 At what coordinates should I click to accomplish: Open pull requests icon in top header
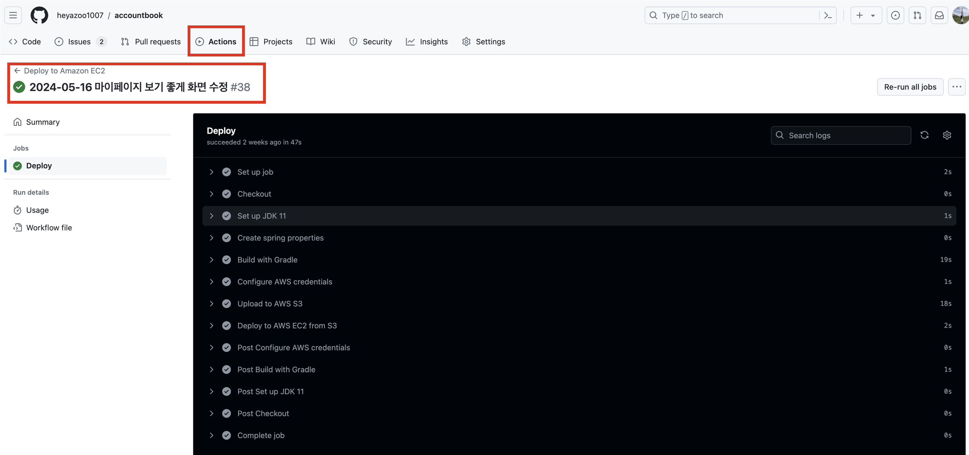point(917,15)
